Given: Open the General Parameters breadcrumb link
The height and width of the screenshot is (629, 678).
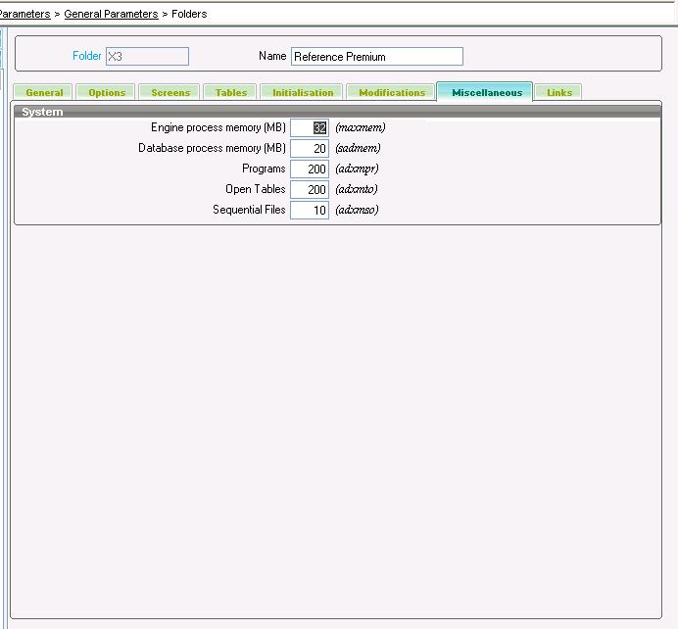Looking at the screenshot, I should (x=111, y=14).
